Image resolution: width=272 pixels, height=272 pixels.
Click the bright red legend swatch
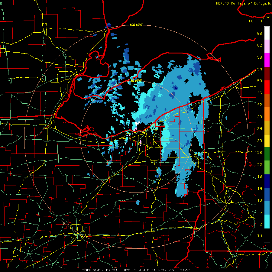267,87
